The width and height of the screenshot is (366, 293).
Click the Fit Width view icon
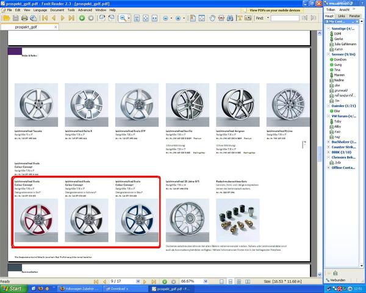coord(154,18)
